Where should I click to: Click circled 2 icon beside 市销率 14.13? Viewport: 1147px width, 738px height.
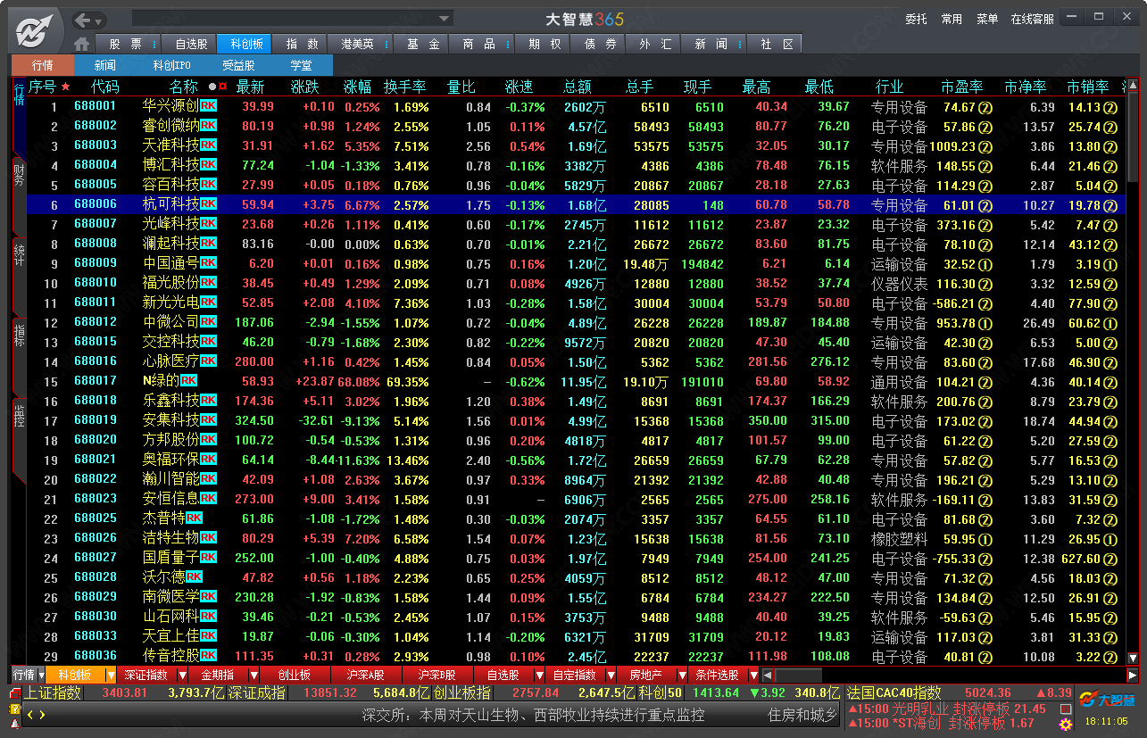pos(1110,107)
